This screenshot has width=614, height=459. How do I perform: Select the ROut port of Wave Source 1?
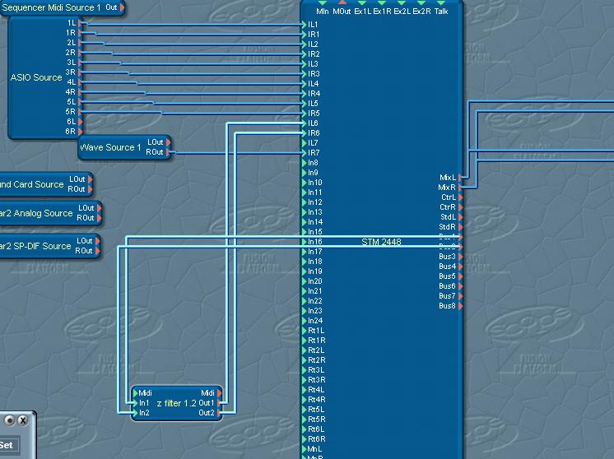click(x=169, y=152)
